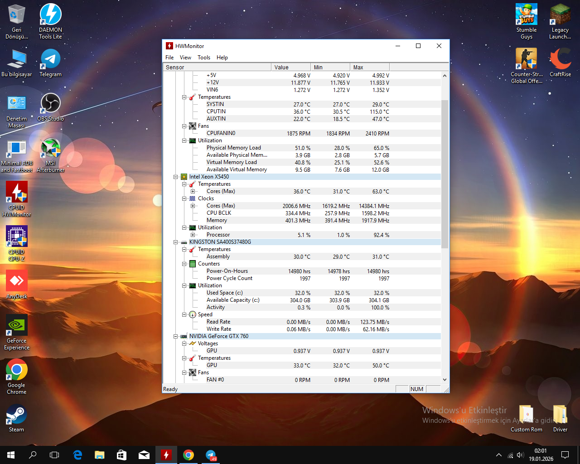Image resolution: width=580 pixels, height=464 pixels.
Task: Open network settings from system tray
Action: 510,455
